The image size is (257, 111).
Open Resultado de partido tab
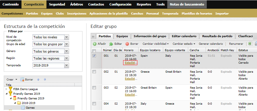point(217,36)
